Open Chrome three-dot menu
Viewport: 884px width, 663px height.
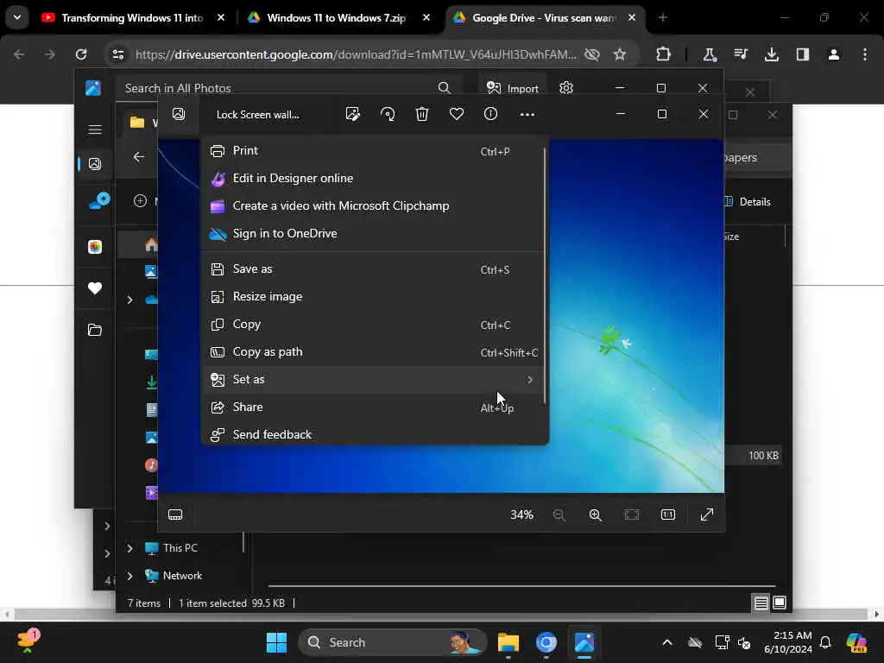pos(865,54)
